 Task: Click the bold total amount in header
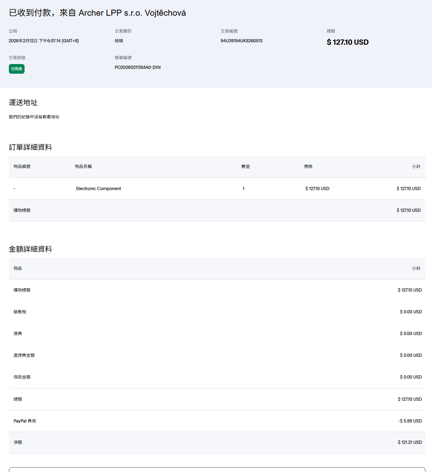click(347, 42)
